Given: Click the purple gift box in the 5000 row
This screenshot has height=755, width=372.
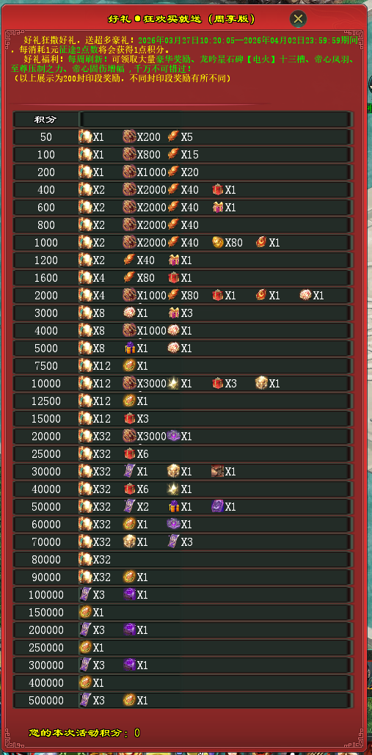Looking at the screenshot, I should click(x=129, y=348).
